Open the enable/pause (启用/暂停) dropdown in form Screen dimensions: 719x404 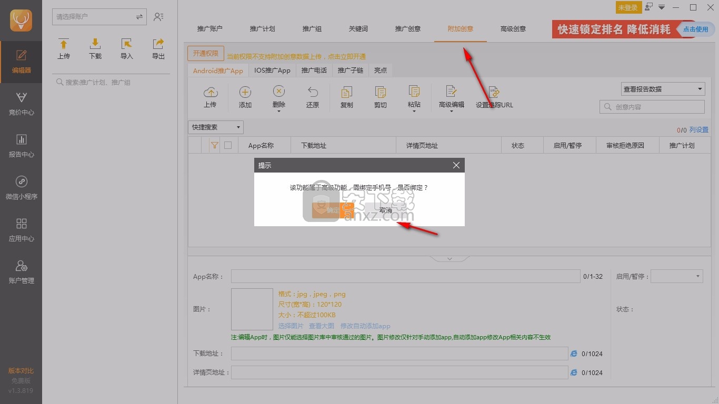point(677,276)
